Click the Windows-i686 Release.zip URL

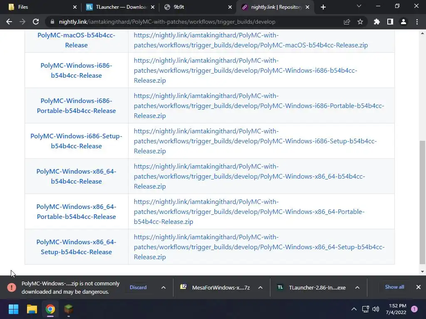[x=245, y=71]
